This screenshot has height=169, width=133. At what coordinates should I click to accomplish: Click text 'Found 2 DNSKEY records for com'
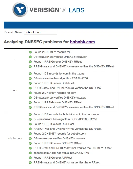[x=55, y=93]
